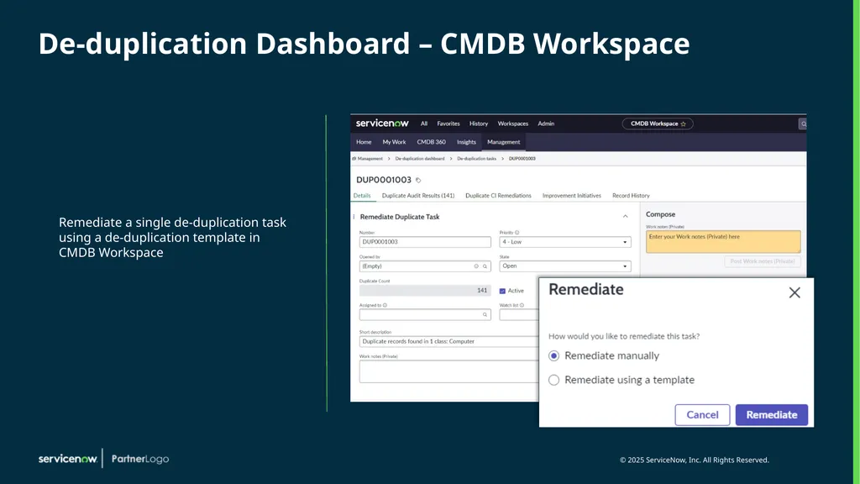Close the Remediate dialog with the X
This screenshot has width=860, height=484.
[794, 292]
